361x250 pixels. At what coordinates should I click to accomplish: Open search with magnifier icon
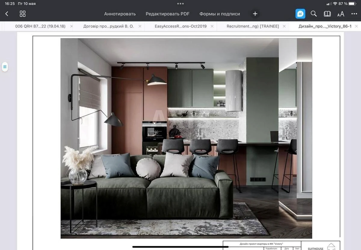point(313,14)
